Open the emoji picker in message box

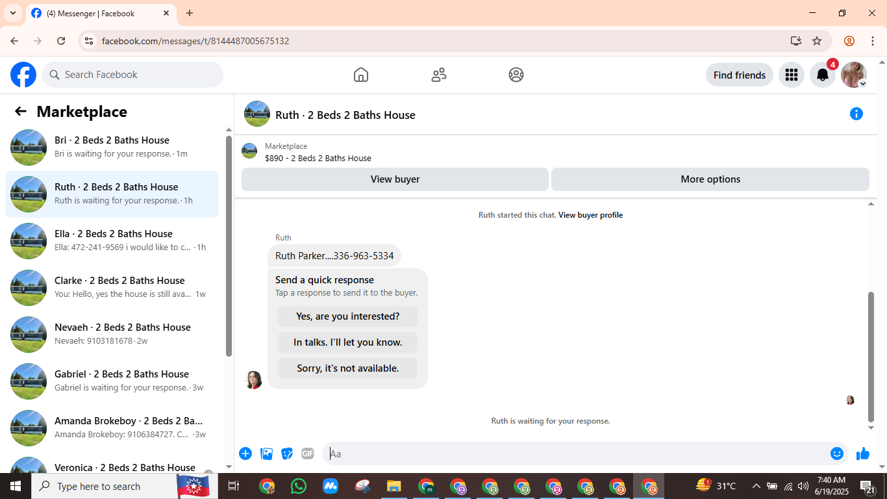pos(837,454)
